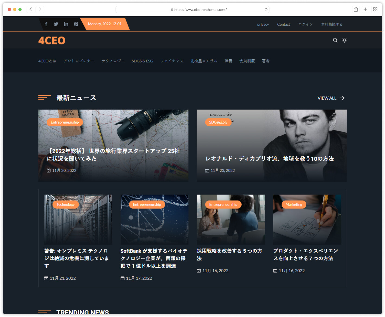Open the 北極星コンサル menu item
The height and width of the screenshot is (317, 385).
tap(204, 61)
